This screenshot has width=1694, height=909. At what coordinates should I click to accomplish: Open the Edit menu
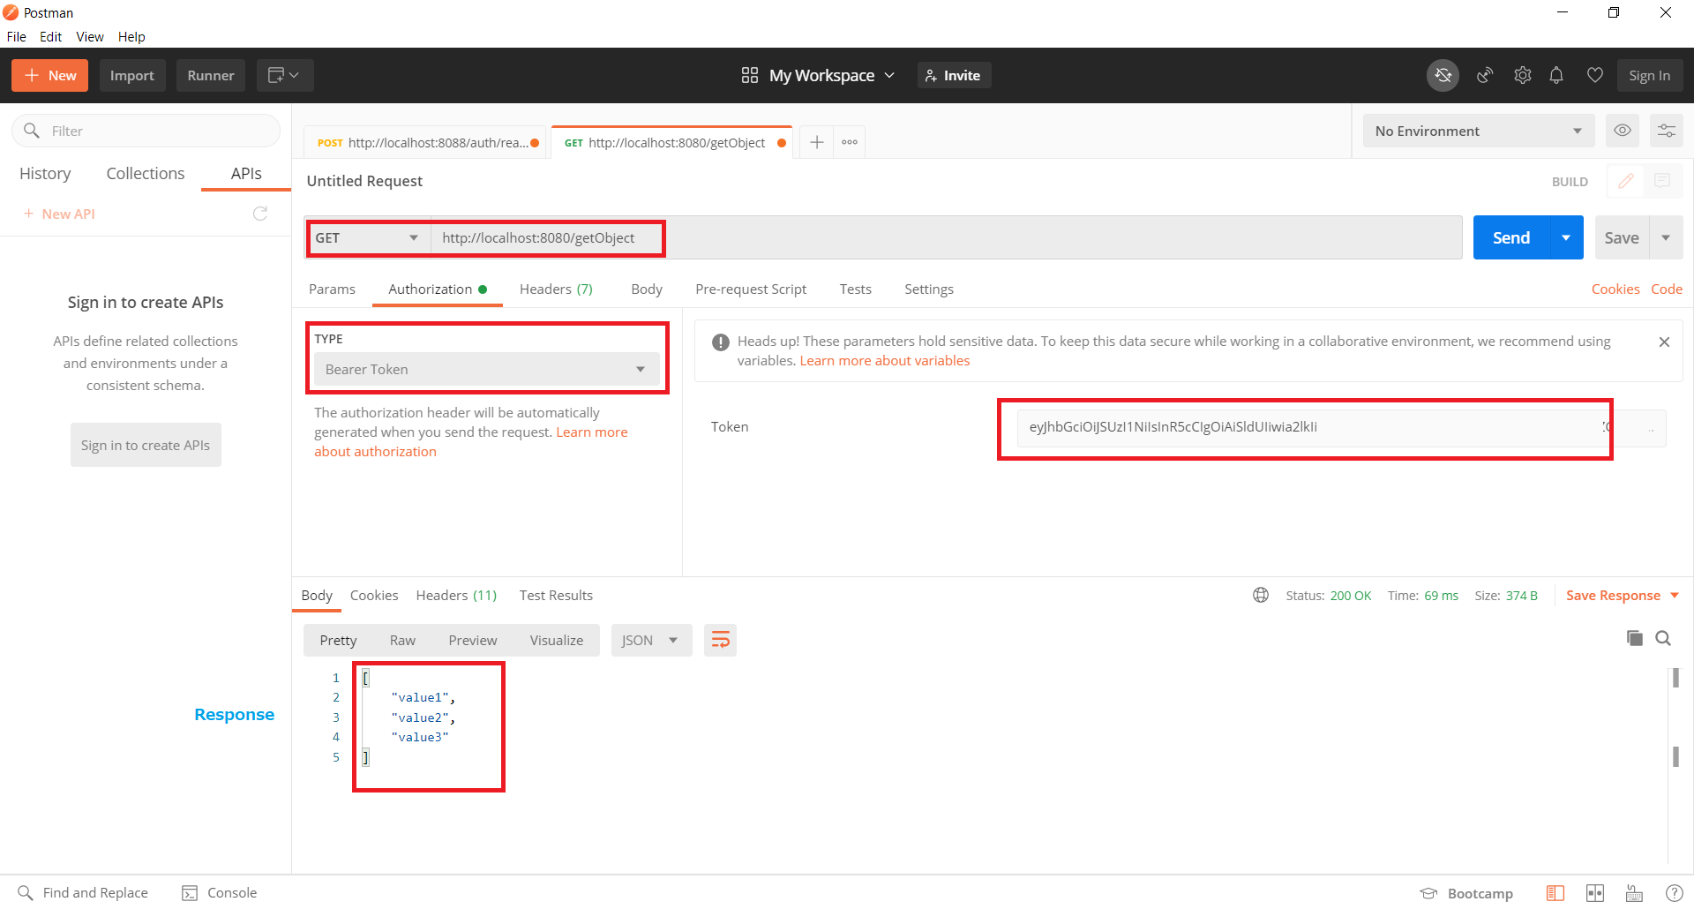50,37
